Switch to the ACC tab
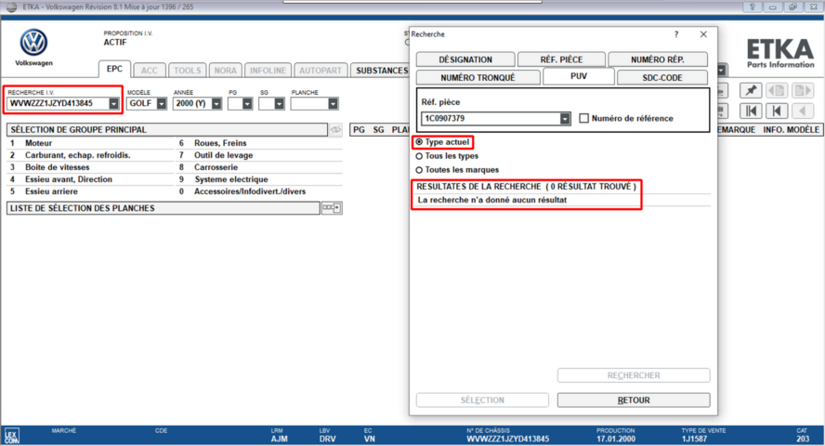 [150, 71]
